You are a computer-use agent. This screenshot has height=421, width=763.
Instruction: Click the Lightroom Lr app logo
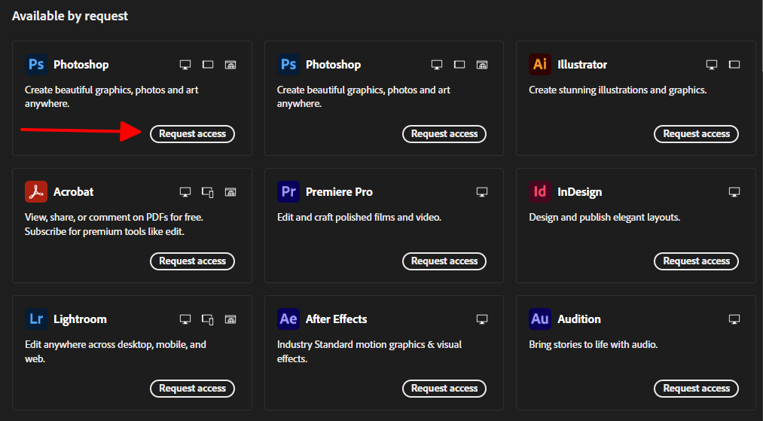click(x=36, y=319)
